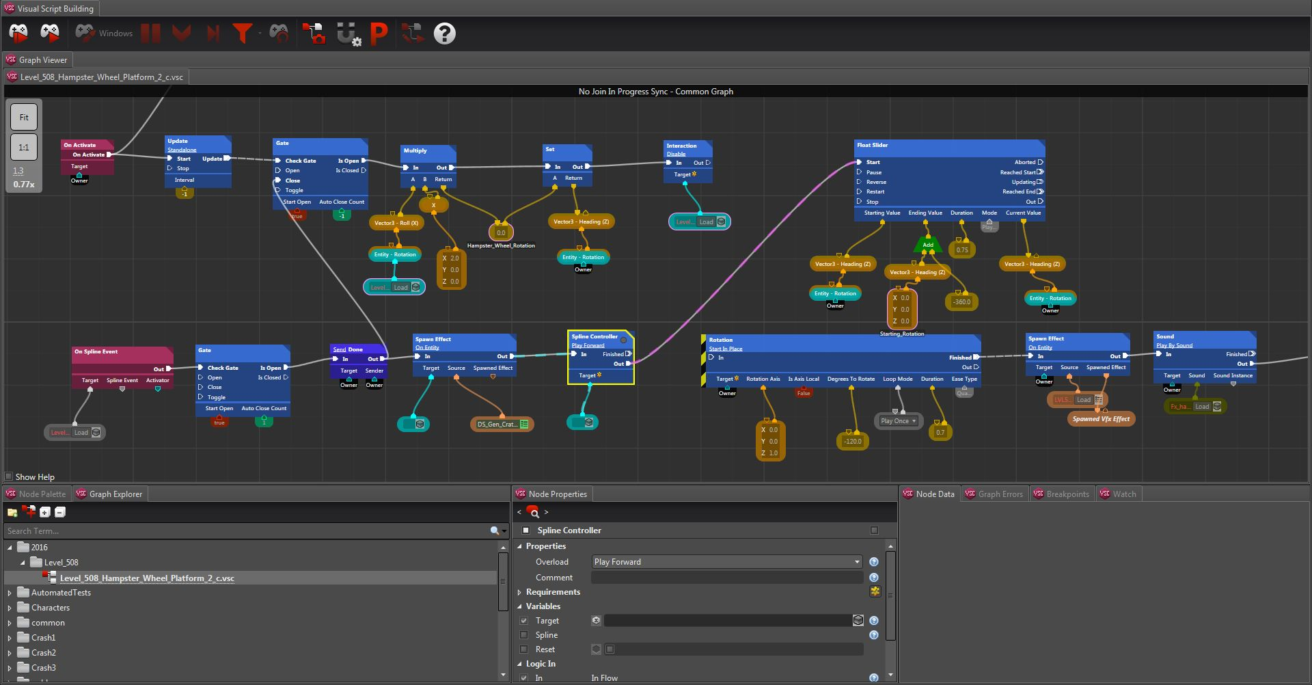Click the red filter funnel toolbar icon
This screenshot has width=1312, height=685.
coord(242,33)
